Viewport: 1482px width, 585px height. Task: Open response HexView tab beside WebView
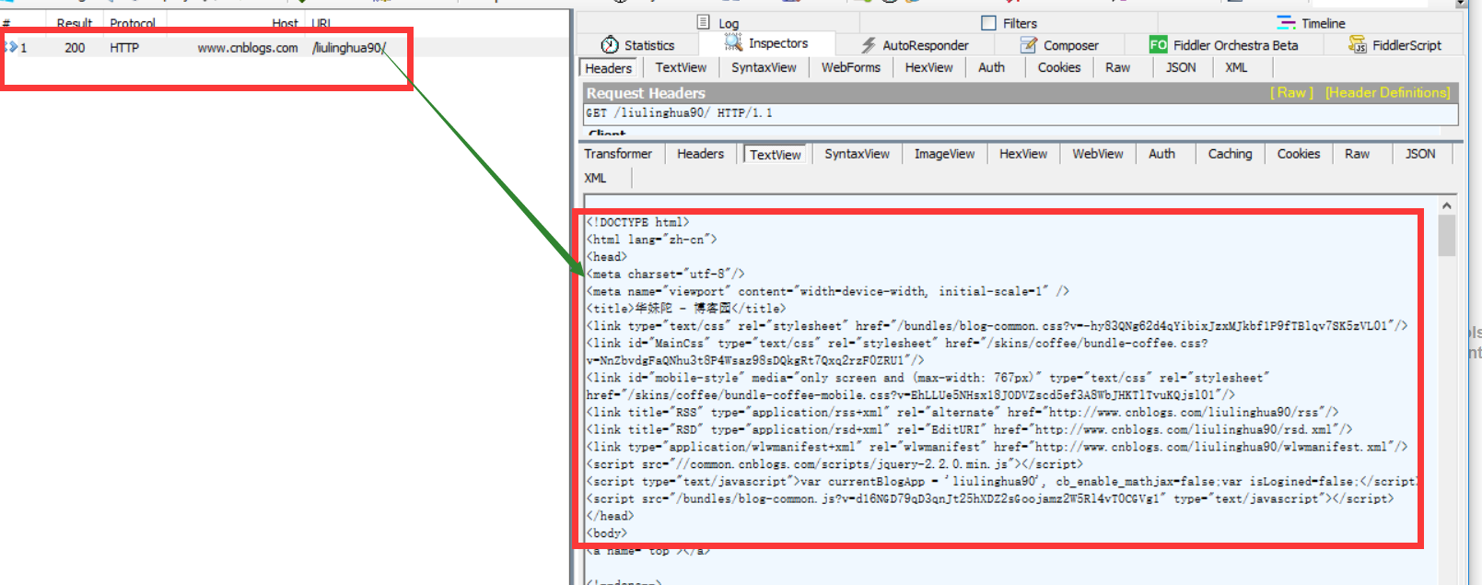coord(1023,154)
